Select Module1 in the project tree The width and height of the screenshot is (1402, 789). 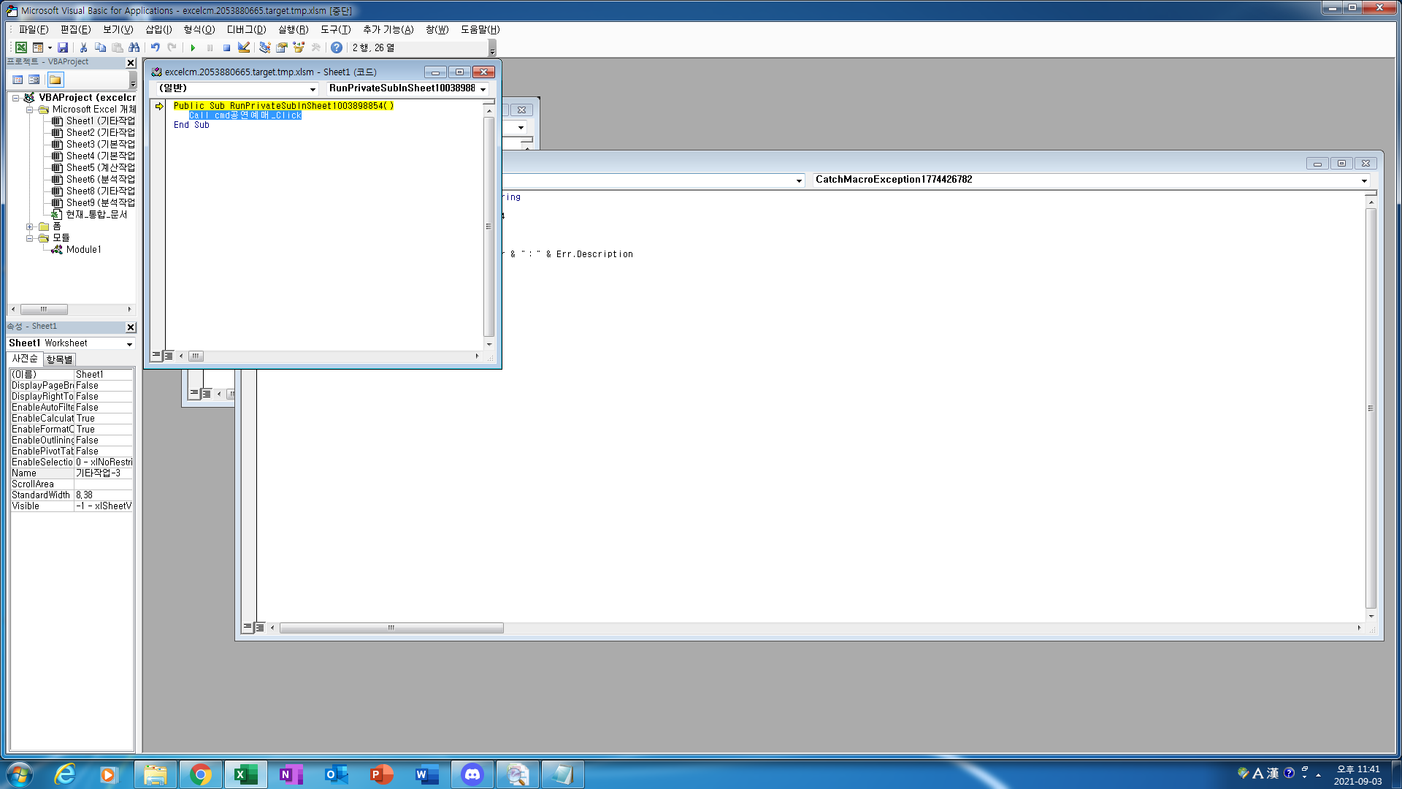click(83, 250)
